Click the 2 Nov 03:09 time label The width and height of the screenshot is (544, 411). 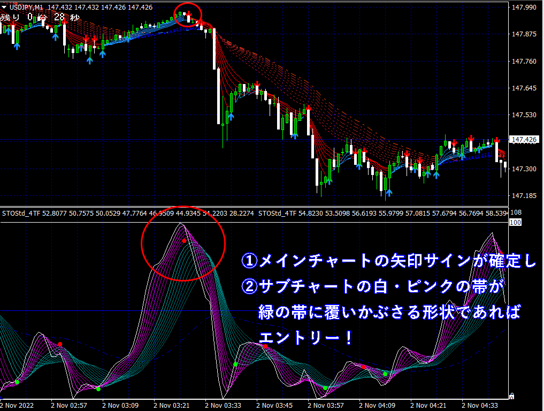[120, 405]
